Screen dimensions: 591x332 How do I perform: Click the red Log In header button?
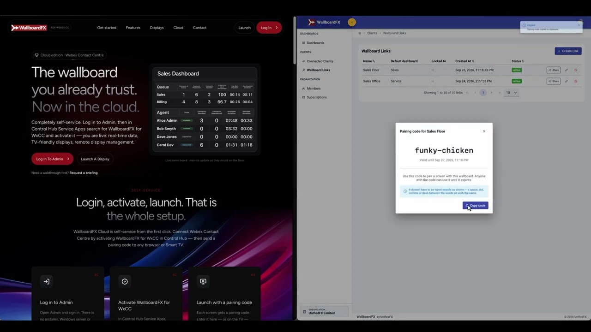click(x=269, y=28)
